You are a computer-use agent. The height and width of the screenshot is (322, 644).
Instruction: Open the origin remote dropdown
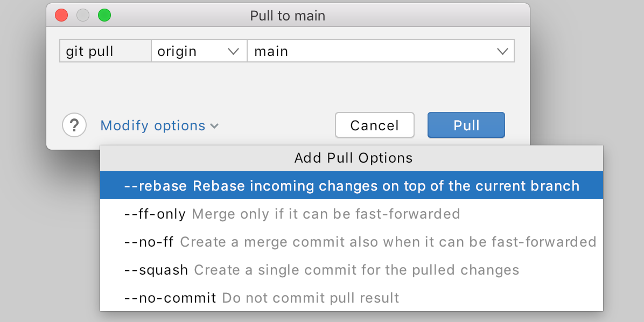click(x=233, y=52)
